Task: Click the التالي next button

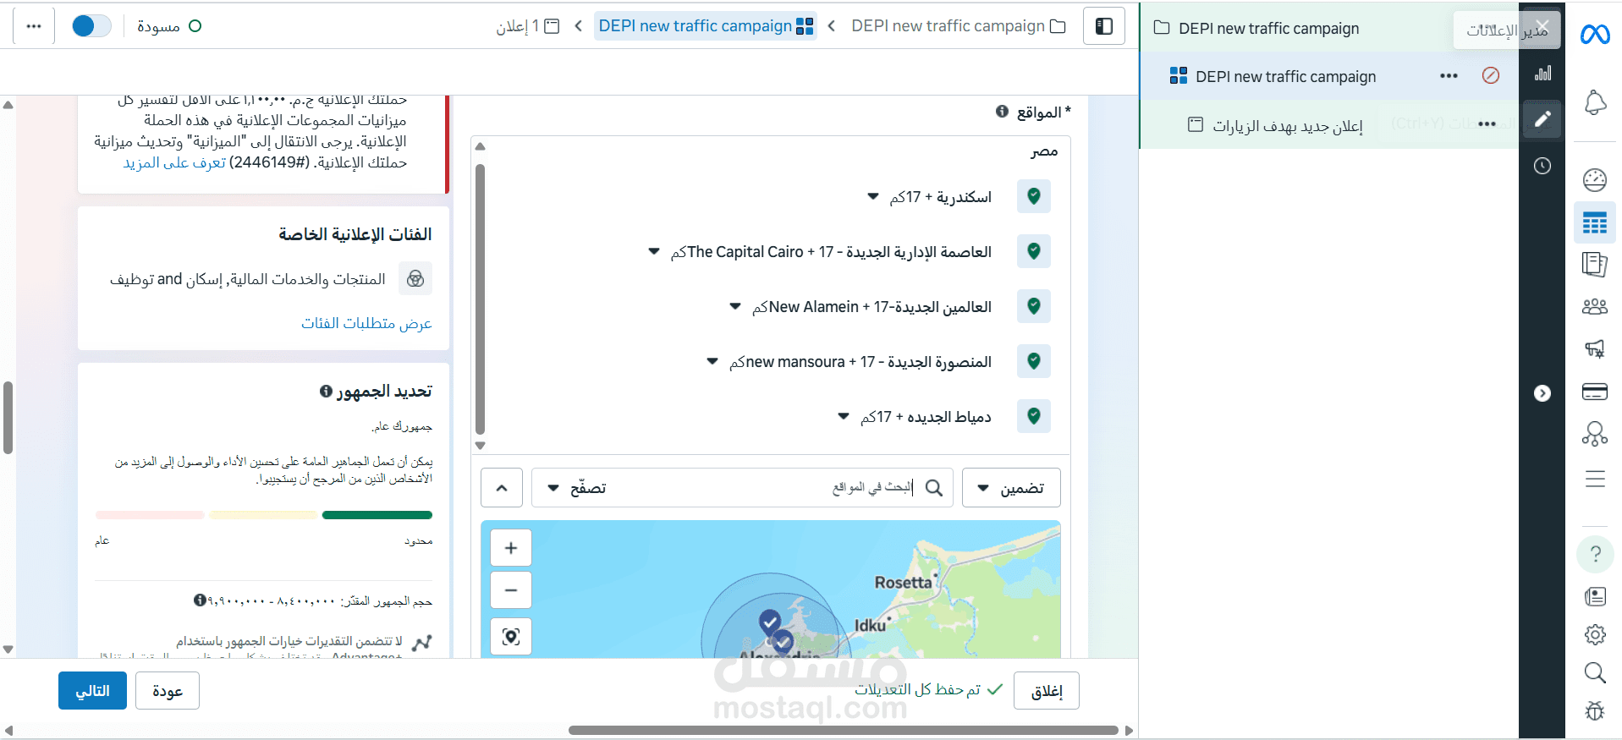Action: pyautogui.click(x=92, y=691)
